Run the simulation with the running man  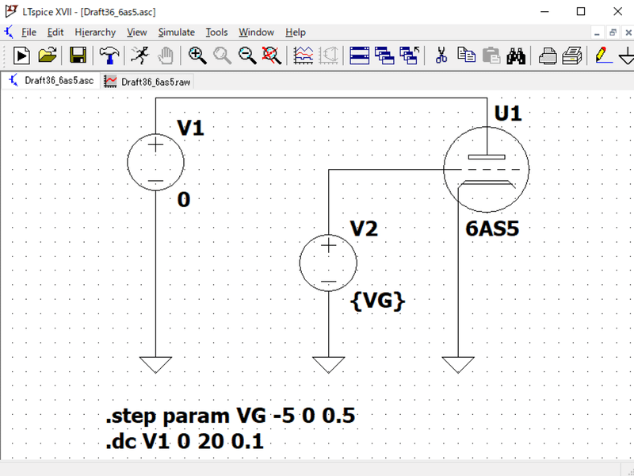pyautogui.click(x=140, y=56)
